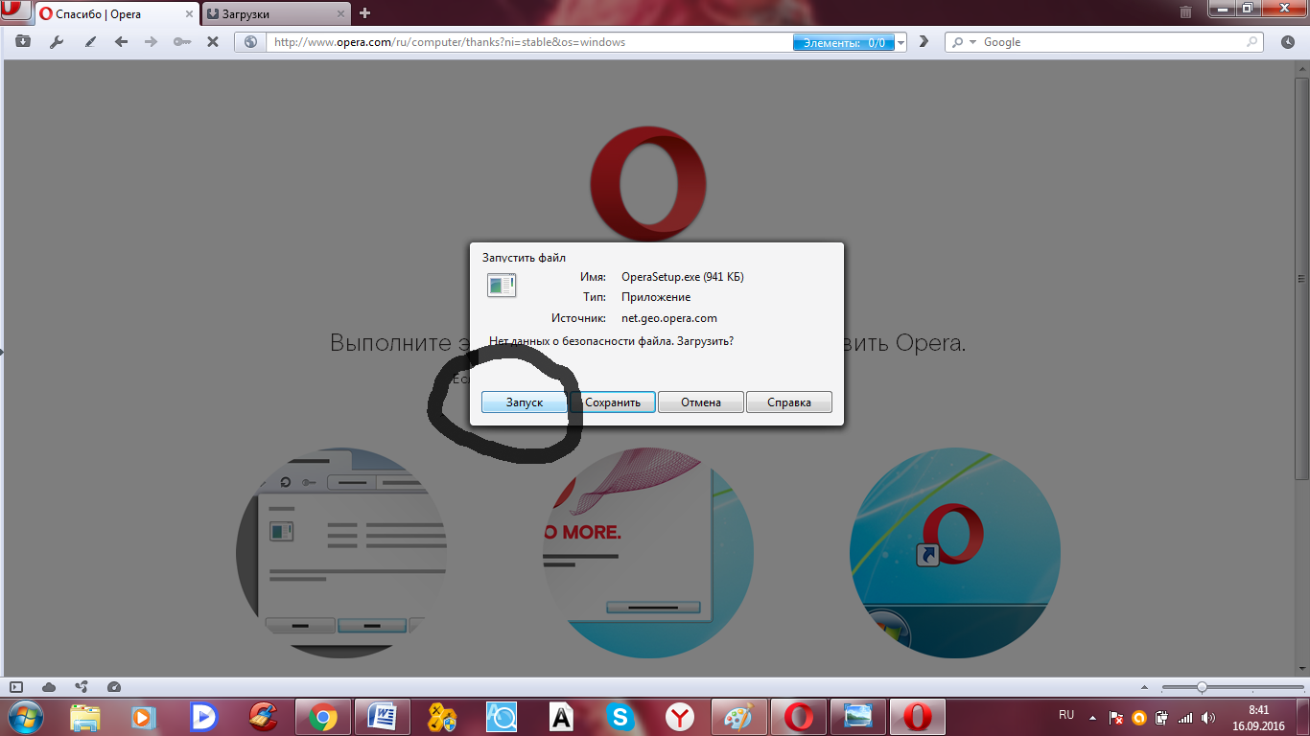Open the blue circular-arrow taskbar icon
Viewport: 1310px width, 736px height.
pos(502,716)
